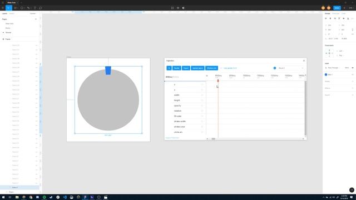The image size is (356, 200).
Task: Open Visual Studio Code from taskbar
Action: tap(65, 197)
